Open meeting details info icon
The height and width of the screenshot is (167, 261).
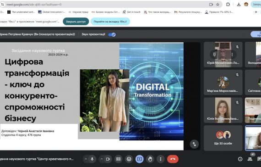[240, 159]
